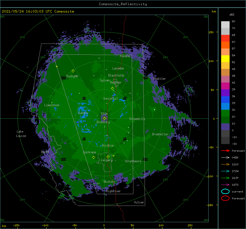Click the magenta 18TS arrow in legend

pos(225,185)
